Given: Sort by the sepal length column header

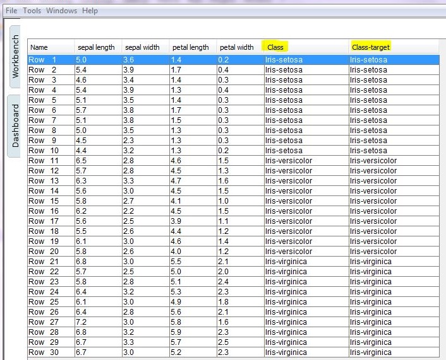Looking at the screenshot, I should click(96, 47).
